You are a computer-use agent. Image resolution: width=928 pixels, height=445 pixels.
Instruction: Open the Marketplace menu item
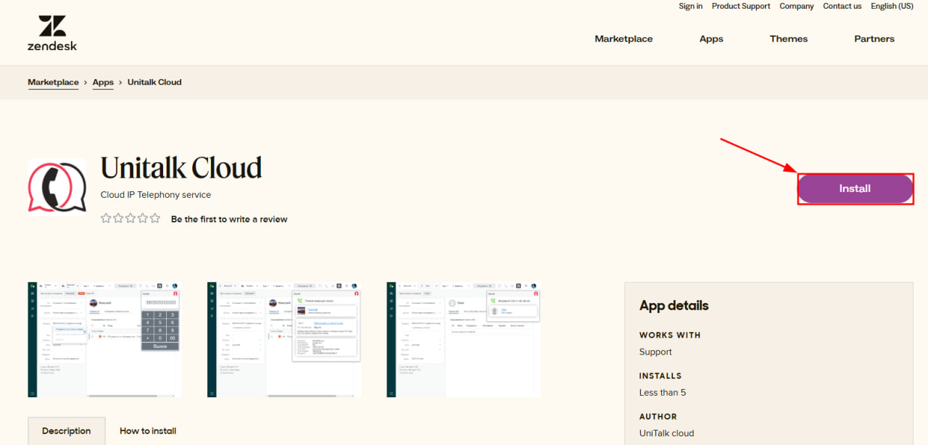point(623,39)
